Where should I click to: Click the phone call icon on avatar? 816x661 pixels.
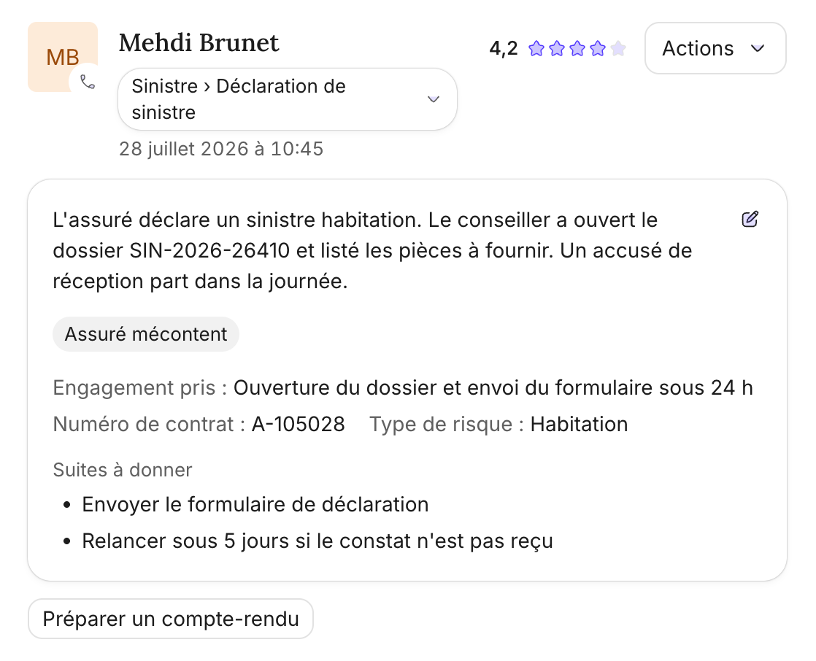[87, 82]
